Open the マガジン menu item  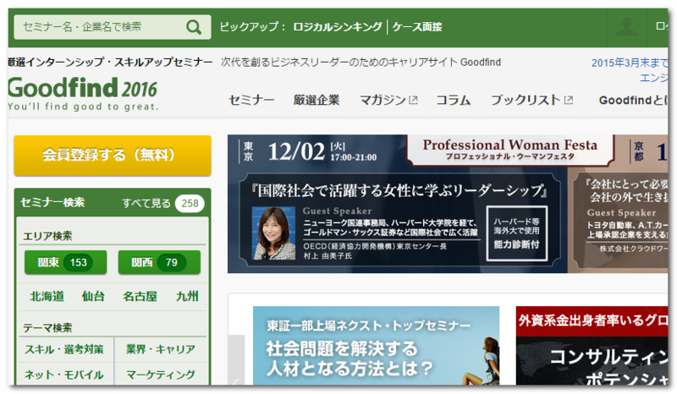(383, 100)
